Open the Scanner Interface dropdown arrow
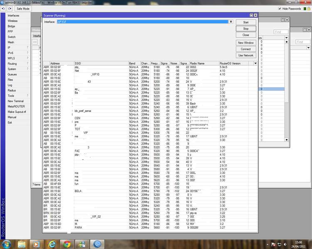 [x=231, y=22]
